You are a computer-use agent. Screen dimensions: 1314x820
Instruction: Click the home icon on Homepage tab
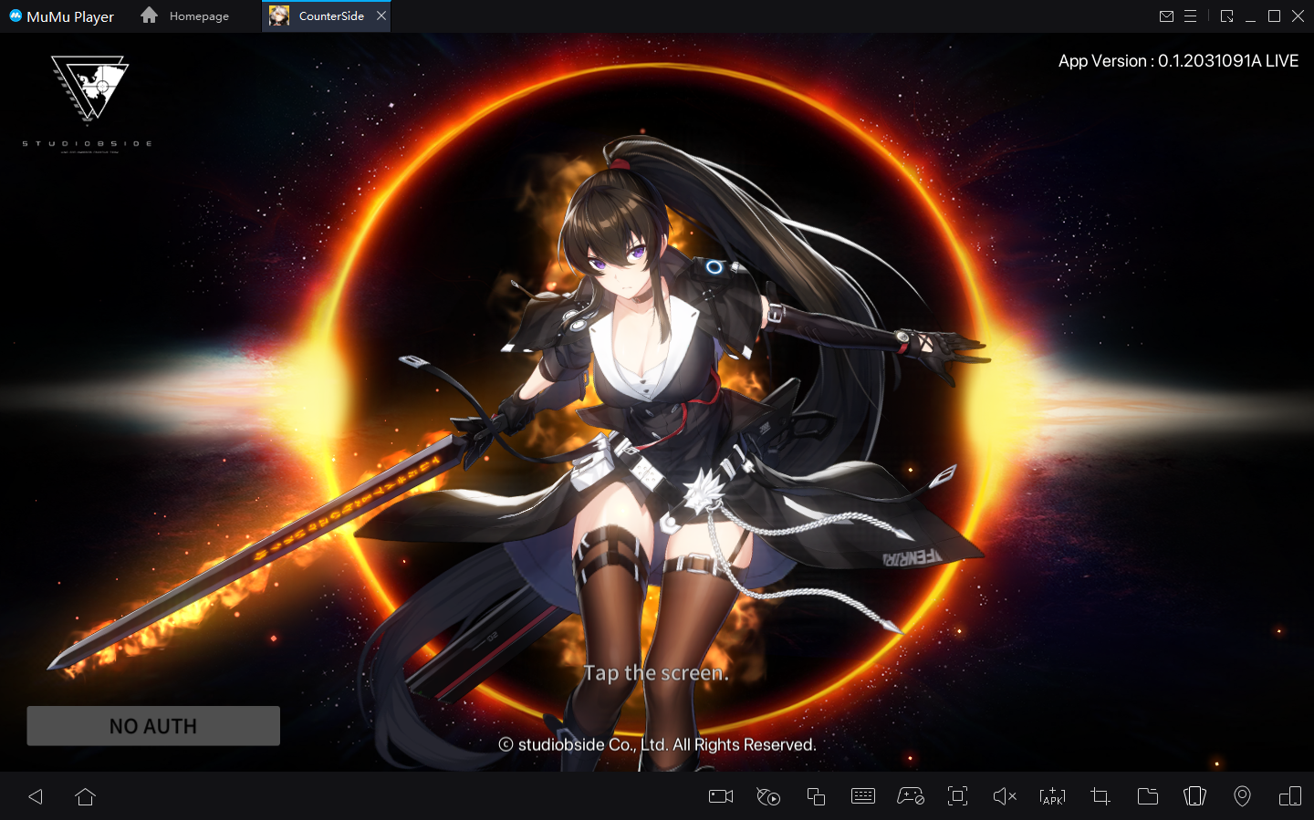(150, 16)
